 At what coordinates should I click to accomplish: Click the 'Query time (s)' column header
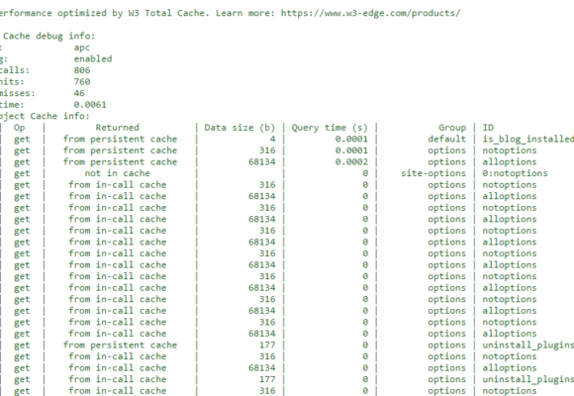pyautogui.click(x=330, y=128)
